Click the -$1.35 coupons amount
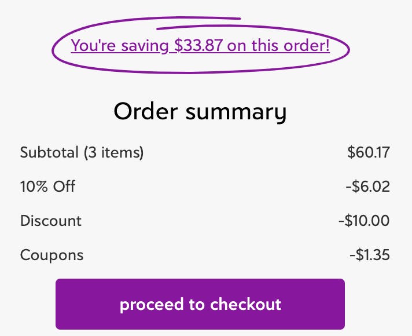Image resolution: width=412 pixels, height=336 pixels. pos(369,255)
